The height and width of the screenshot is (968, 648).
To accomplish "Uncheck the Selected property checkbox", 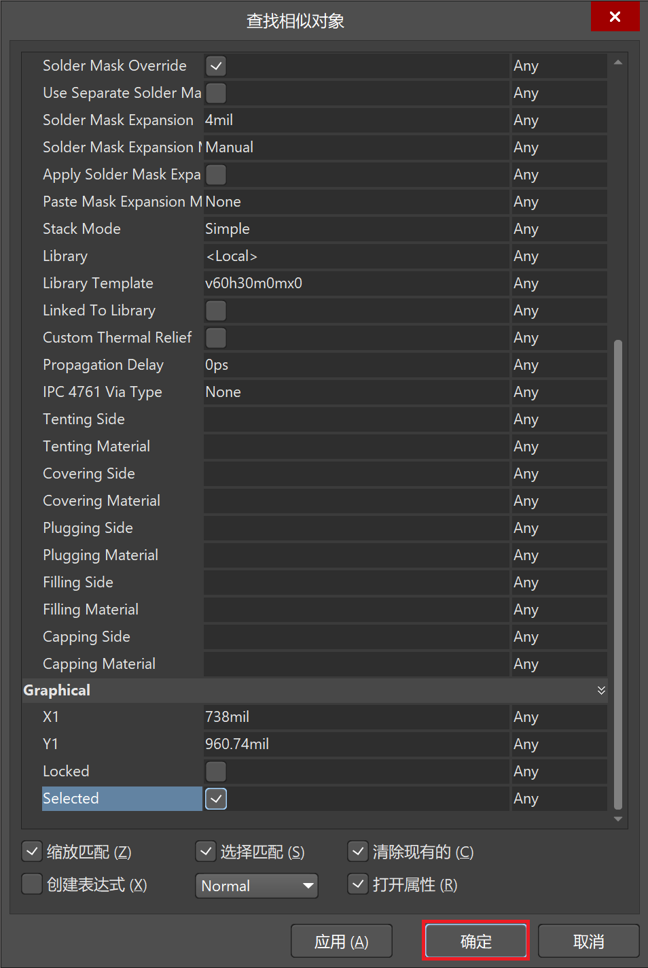I will [216, 799].
